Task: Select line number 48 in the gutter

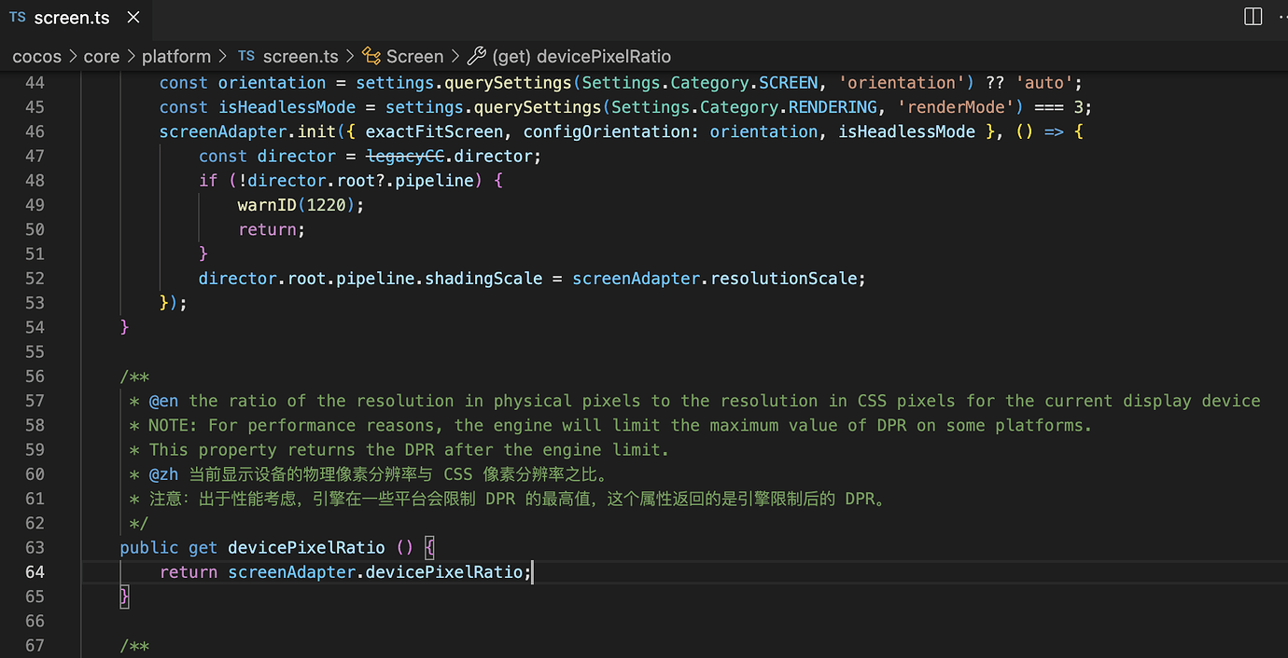Action: pyautogui.click(x=35, y=180)
